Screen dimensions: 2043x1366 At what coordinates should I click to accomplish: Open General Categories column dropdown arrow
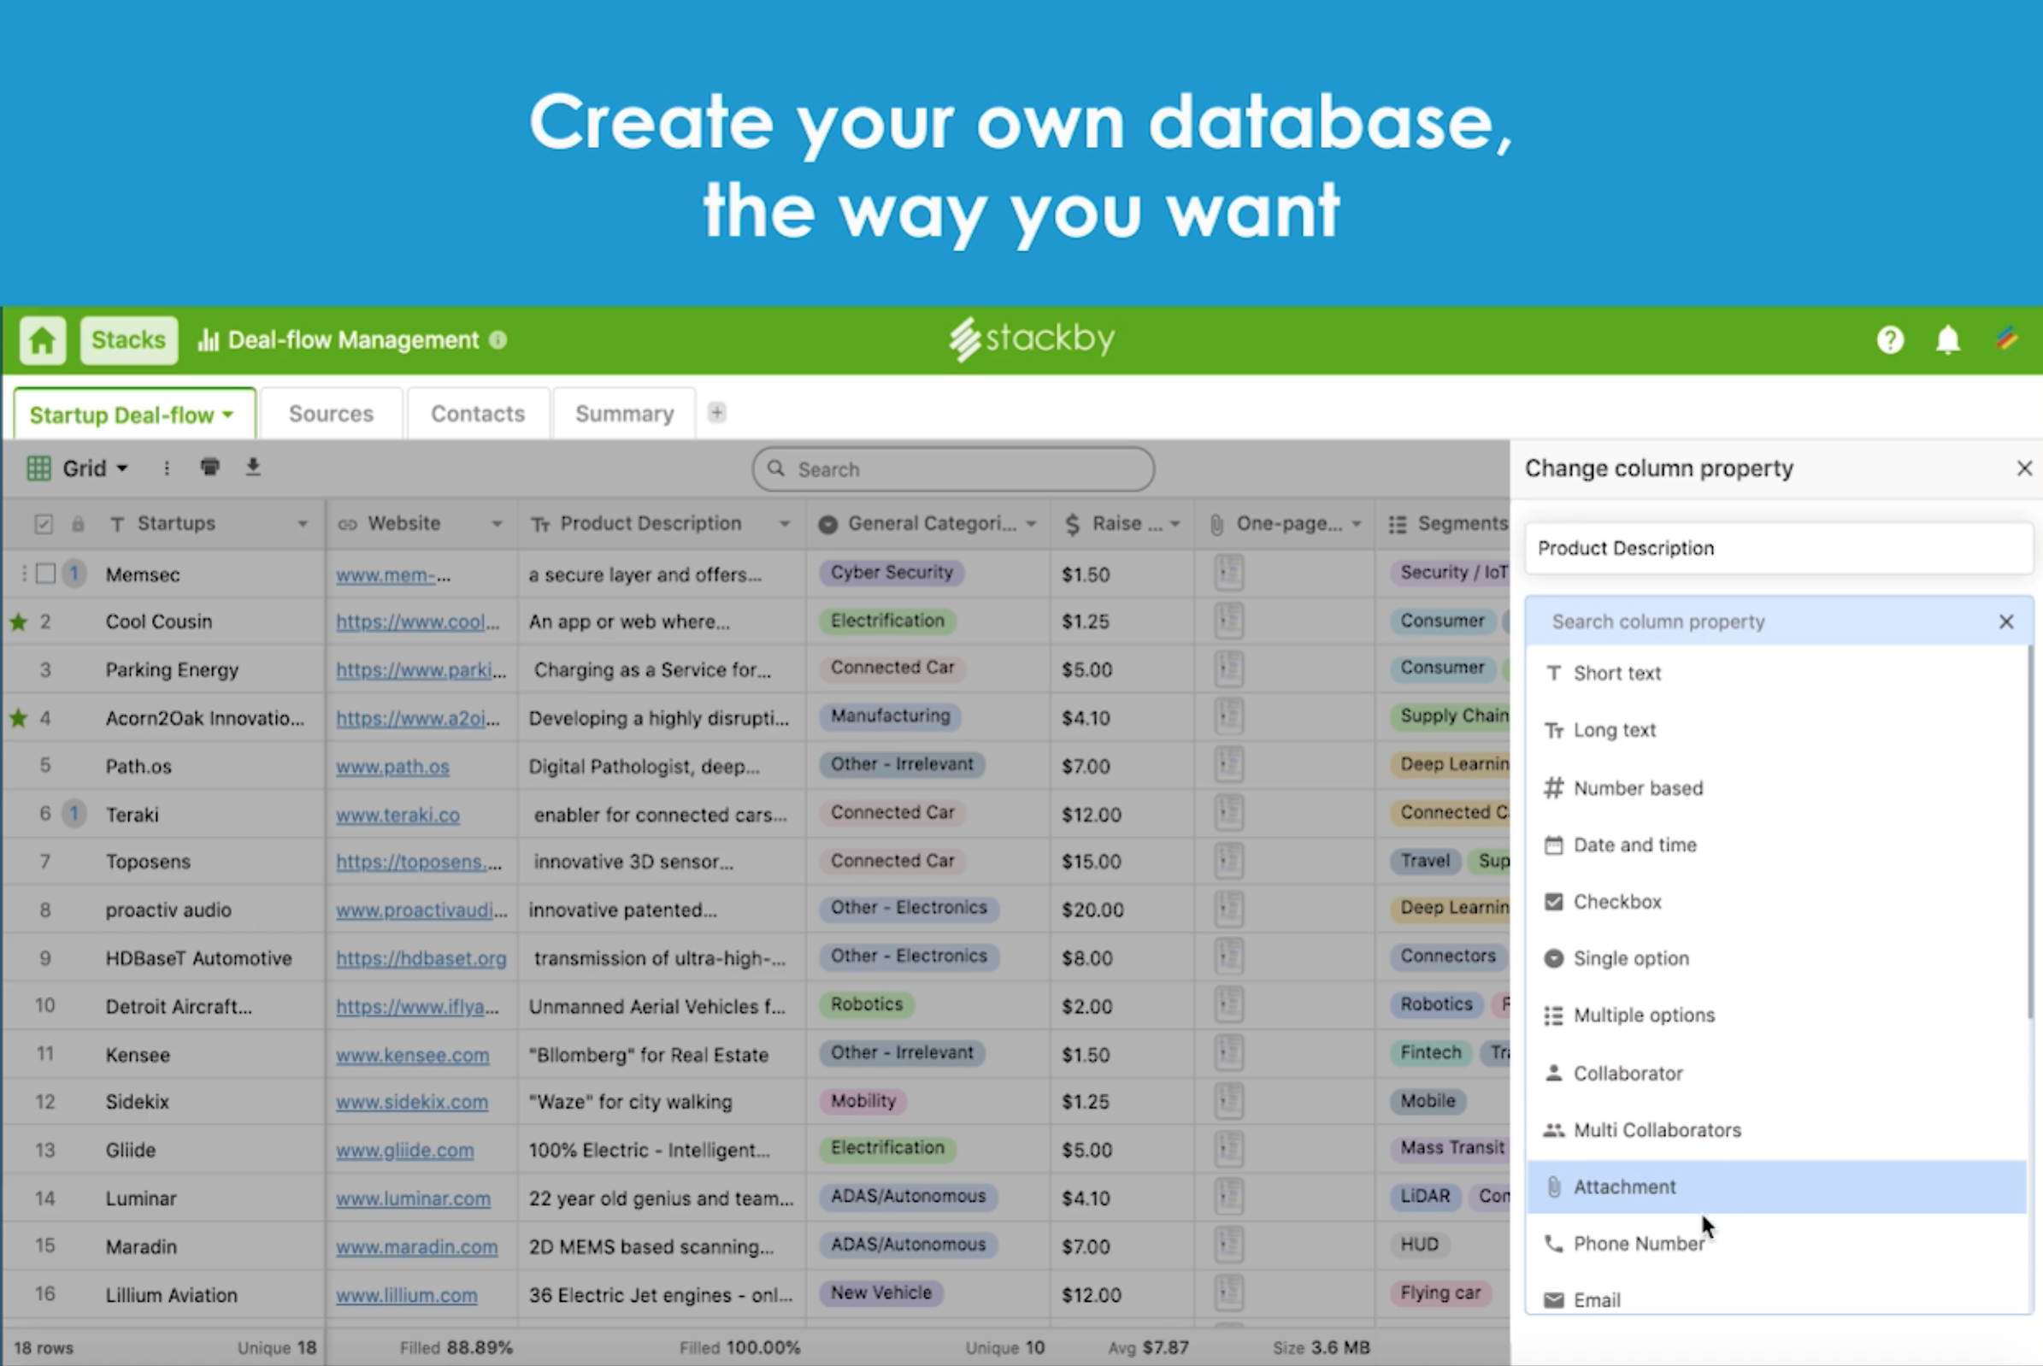[1031, 523]
